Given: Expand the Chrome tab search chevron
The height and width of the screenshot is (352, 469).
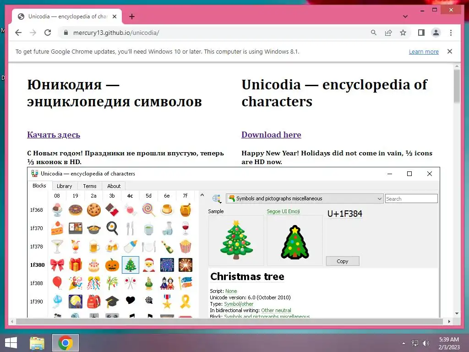Looking at the screenshot, I should pos(405,16).
